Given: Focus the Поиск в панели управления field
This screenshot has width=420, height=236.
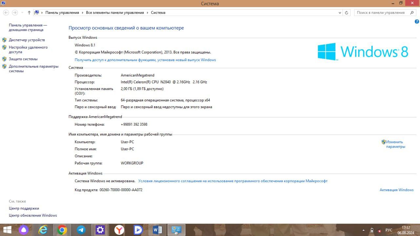Looking at the screenshot, I should (386, 12).
